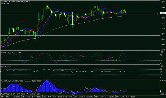Click the 1.4845 price scale label

point(163,50)
